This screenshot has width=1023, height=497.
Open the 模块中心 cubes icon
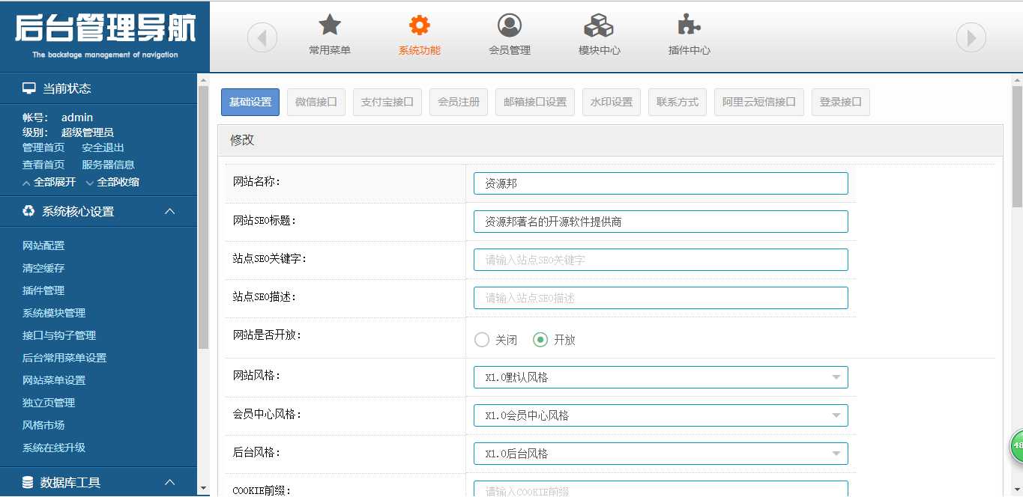point(600,25)
